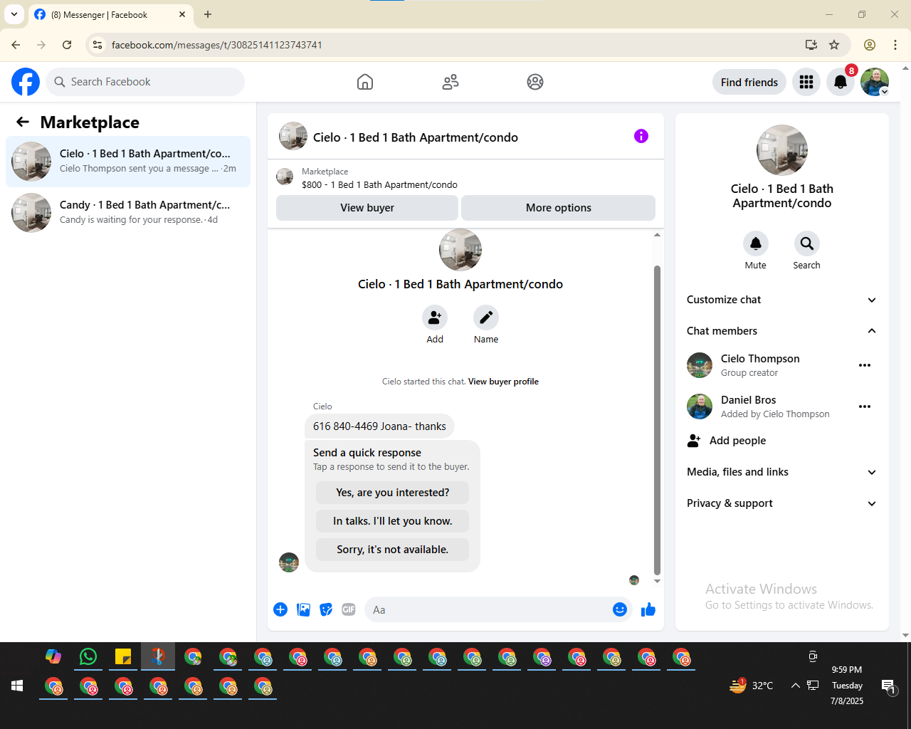Open the Chrome profile icon in toolbar
The height and width of the screenshot is (729, 911).
(870, 45)
